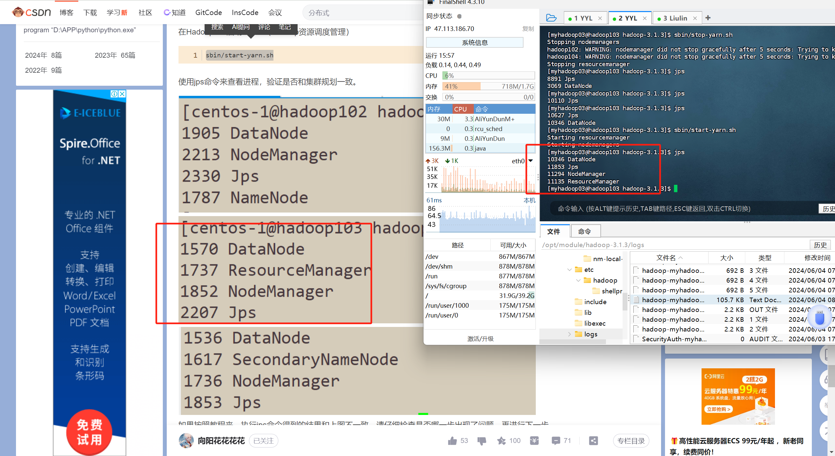Switch to the 1 YYL tab

click(583, 18)
